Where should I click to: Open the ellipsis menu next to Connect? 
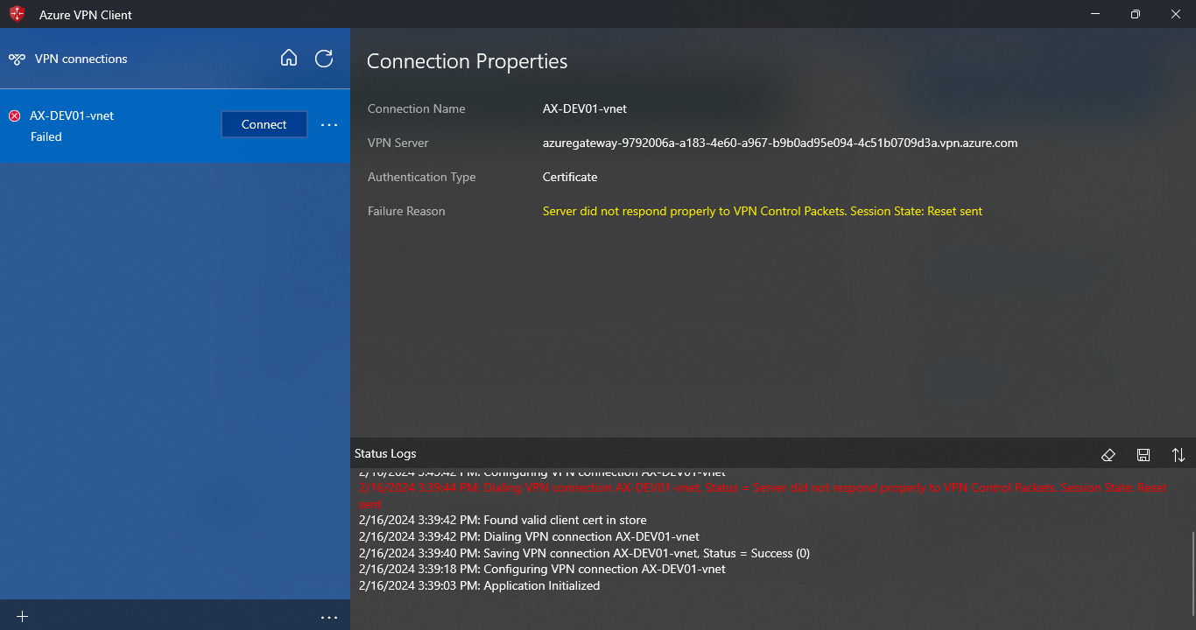tap(329, 125)
